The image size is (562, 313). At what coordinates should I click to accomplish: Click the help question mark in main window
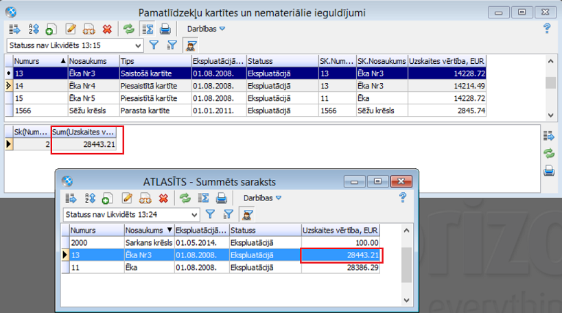tap(547, 28)
